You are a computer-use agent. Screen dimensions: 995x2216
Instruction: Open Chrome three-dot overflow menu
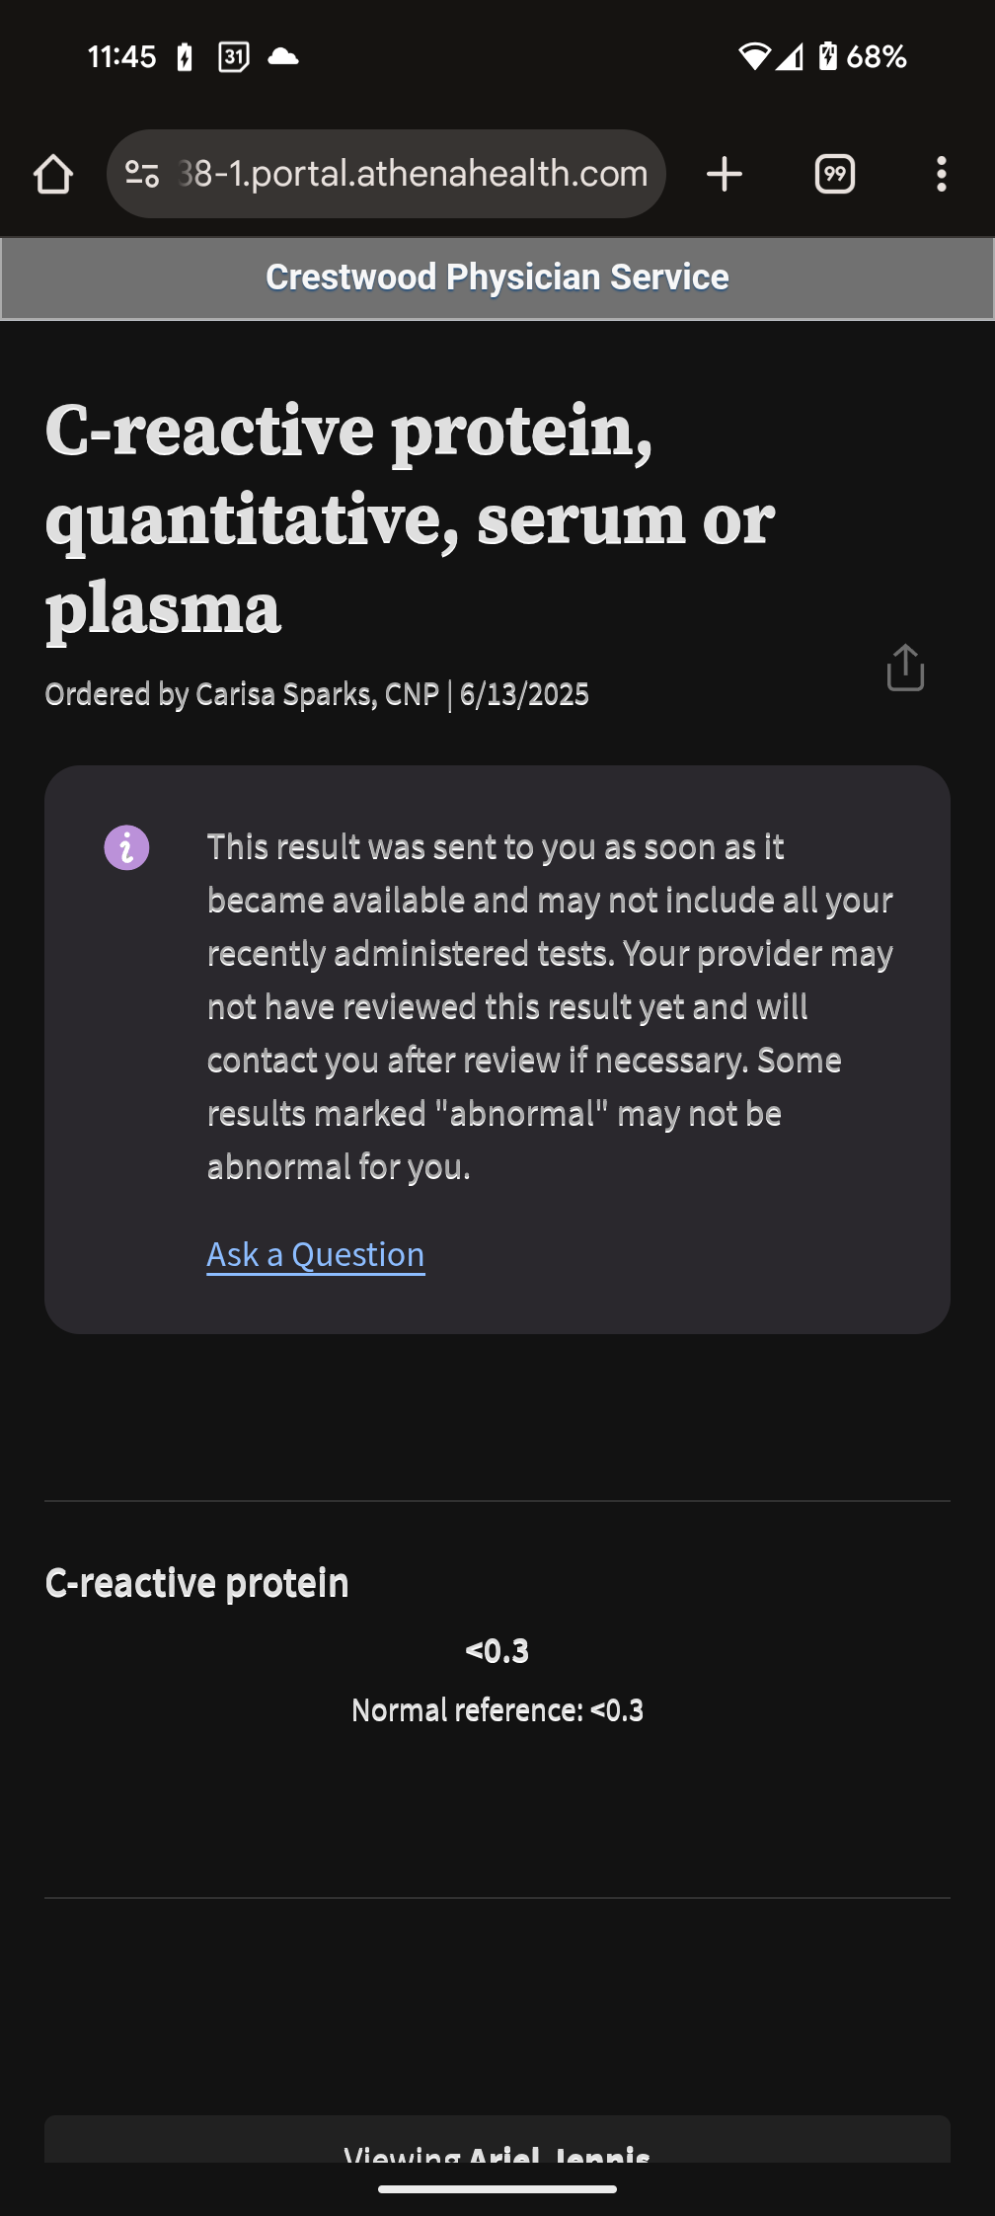(x=941, y=175)
